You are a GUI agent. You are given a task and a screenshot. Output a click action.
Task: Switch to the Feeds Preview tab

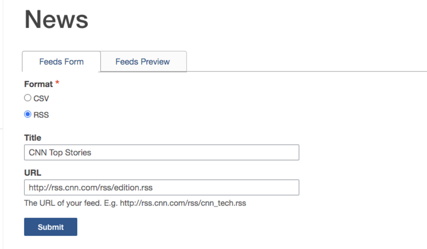click(x=142, y=62)
